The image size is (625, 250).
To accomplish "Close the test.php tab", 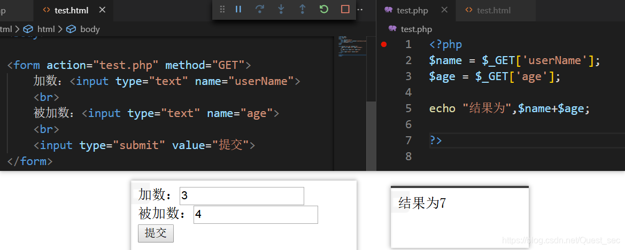I will coord(444,10).
